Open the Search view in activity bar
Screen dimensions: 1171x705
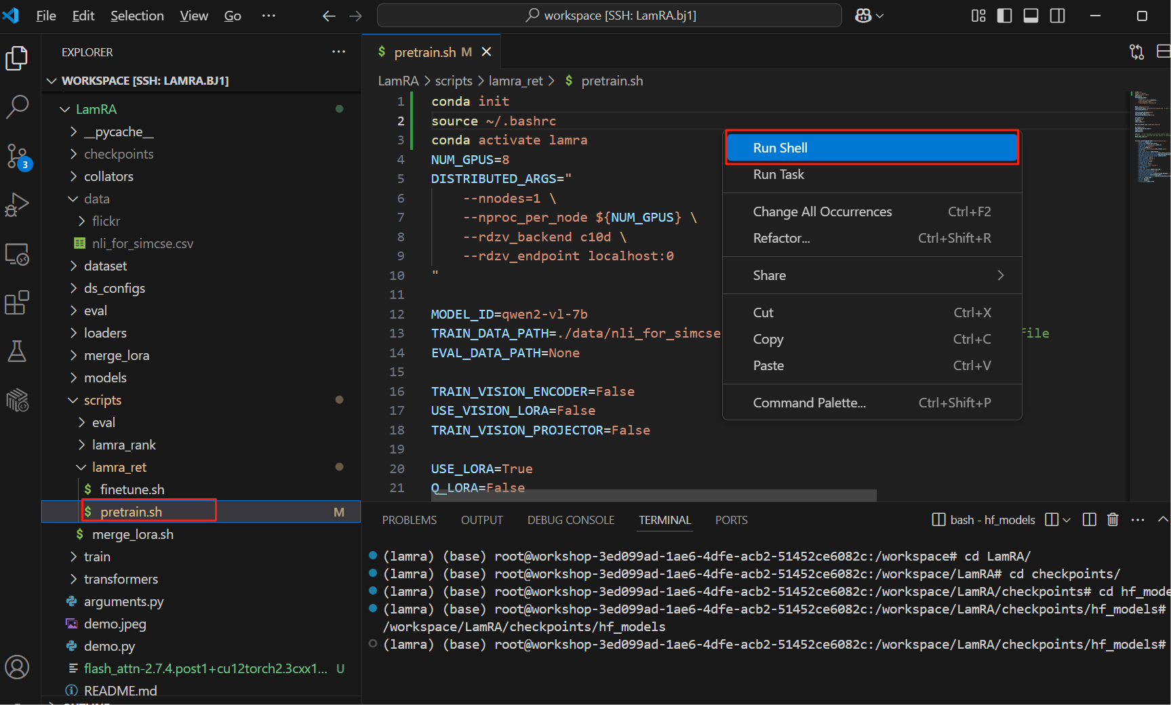[17, 106]
